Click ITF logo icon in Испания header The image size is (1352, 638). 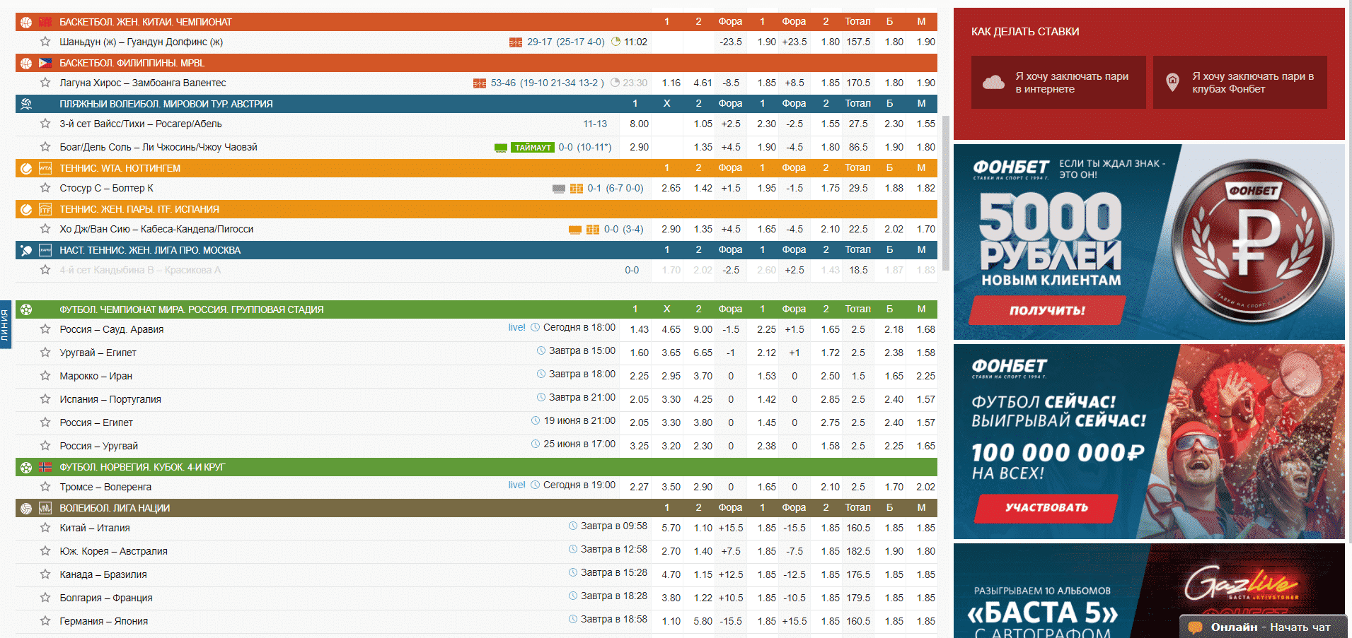[45, 209]
